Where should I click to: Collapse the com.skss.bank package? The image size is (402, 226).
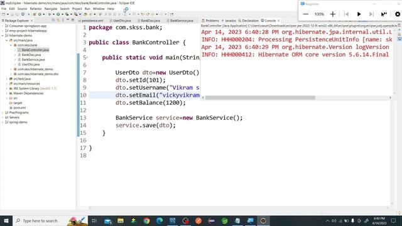click(x=11, y=45)
